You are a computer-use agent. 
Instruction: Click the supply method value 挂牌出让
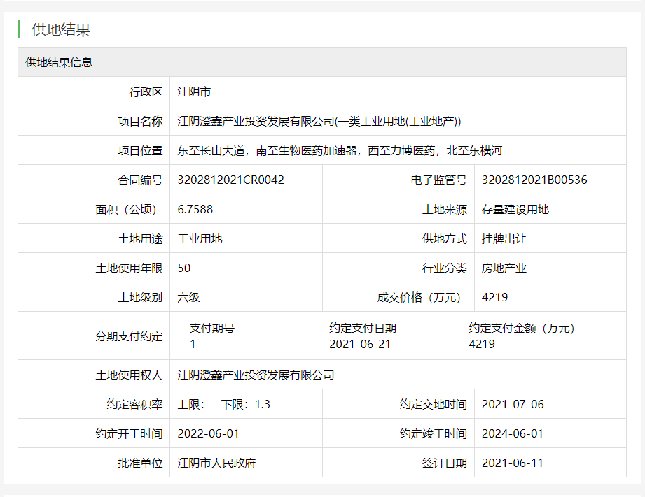pos(504,238)
